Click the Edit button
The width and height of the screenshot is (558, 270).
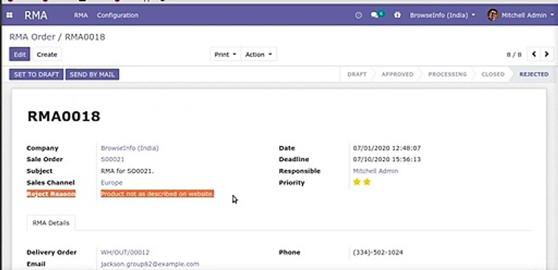click(20, 54)
